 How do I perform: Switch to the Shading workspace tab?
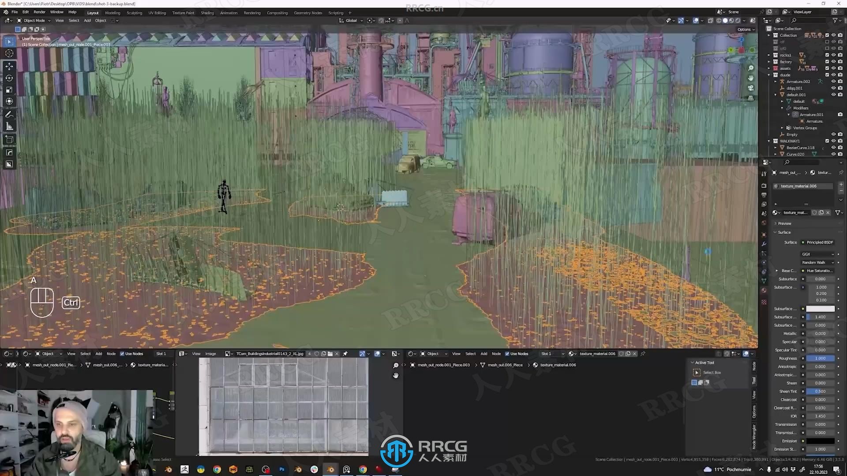207,13
